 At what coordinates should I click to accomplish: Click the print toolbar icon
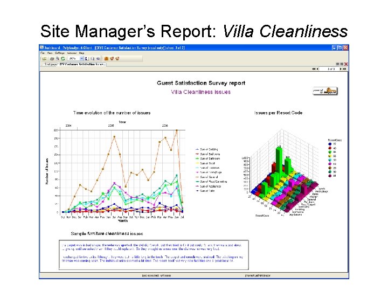pos(52,59)
